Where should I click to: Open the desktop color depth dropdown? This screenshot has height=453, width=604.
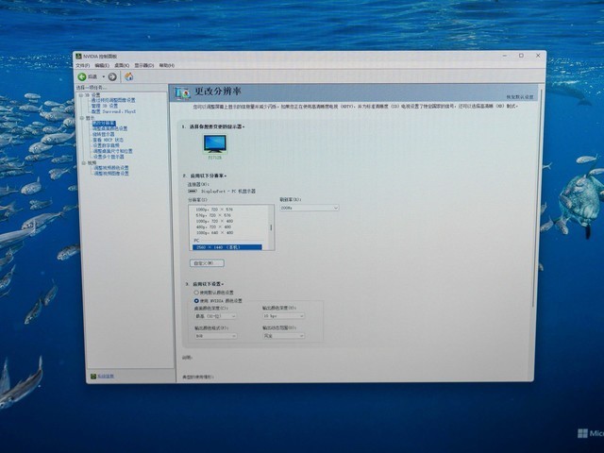[x=216, y=316]
